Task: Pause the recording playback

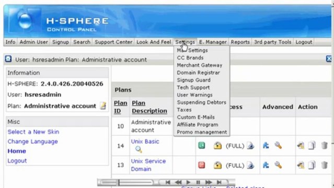Action: click(198, 182)
